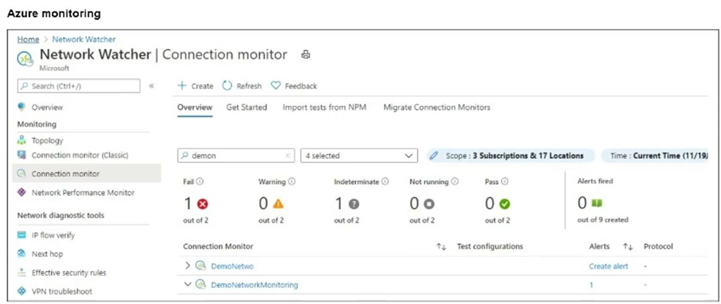Click the green Alerts fired icon
The image size is (721, 304).
[x=597, y=204]
